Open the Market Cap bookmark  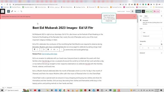(x=5, y=7)
